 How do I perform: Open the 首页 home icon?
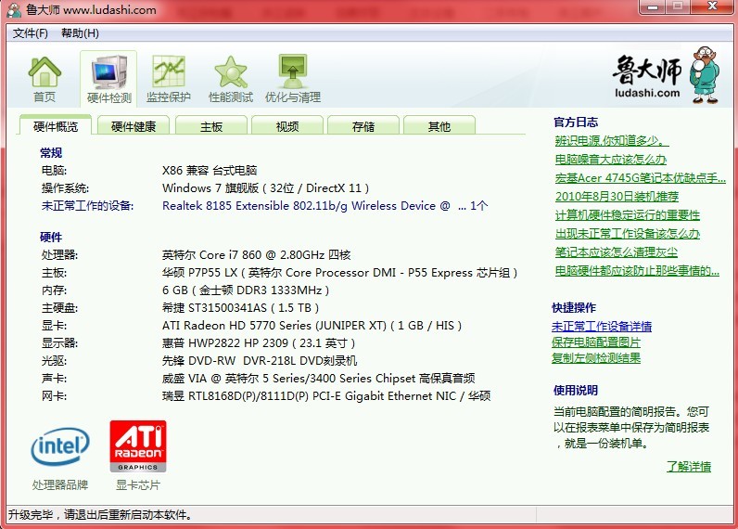pyautogui.click(x=45, y=79)
